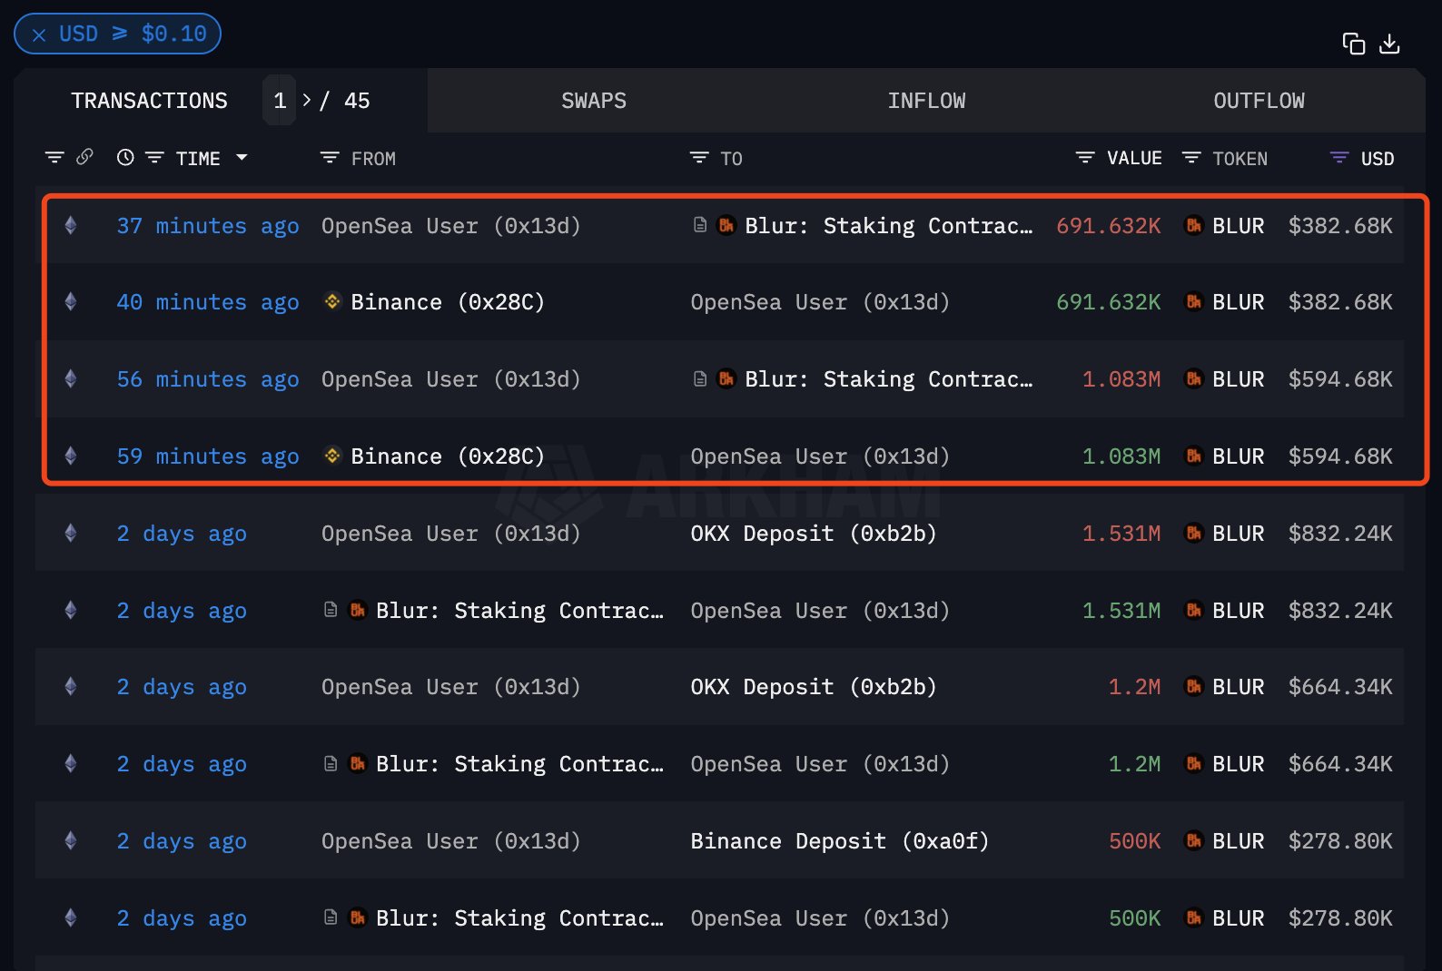
Task: Open the TIME column filter
Action: 154,158
